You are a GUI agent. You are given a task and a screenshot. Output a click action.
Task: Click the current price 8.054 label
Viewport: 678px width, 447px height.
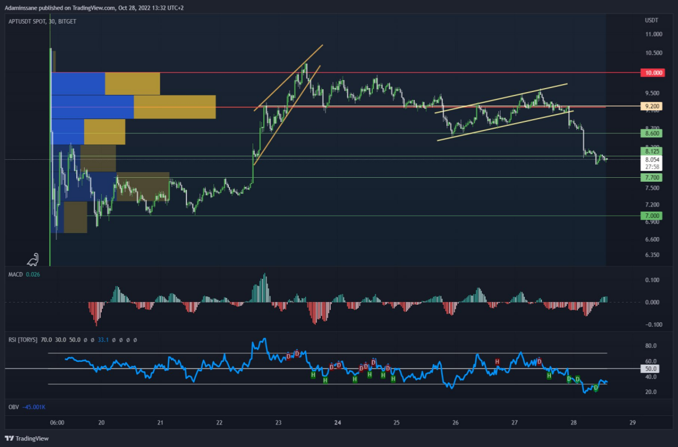[651, 160]
